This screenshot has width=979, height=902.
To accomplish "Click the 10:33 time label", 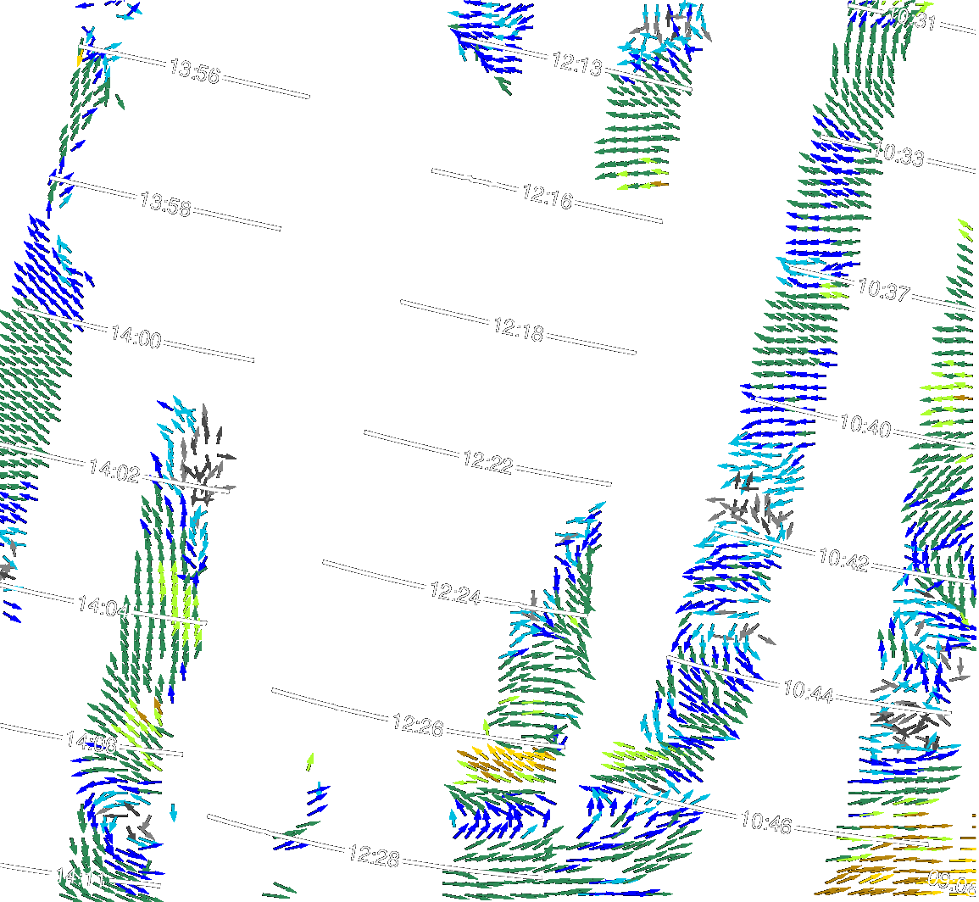I will click(x=898, y=153).
